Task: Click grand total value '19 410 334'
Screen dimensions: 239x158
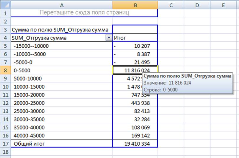Action: (135, 144)
